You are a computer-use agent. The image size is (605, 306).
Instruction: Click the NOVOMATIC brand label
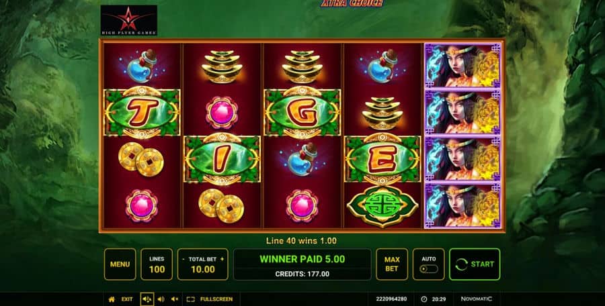click(477, 299)
